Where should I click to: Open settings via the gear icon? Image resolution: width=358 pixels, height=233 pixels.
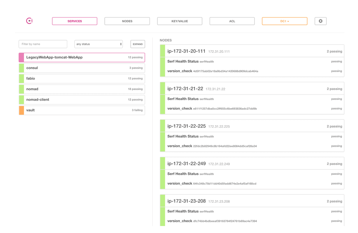pos(320,21)
